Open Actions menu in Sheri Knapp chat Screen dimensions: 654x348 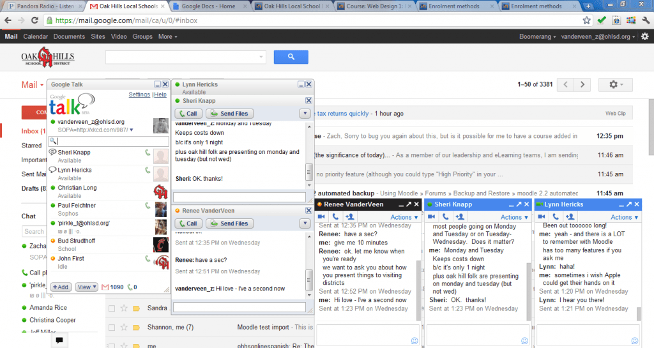(514, 217)
